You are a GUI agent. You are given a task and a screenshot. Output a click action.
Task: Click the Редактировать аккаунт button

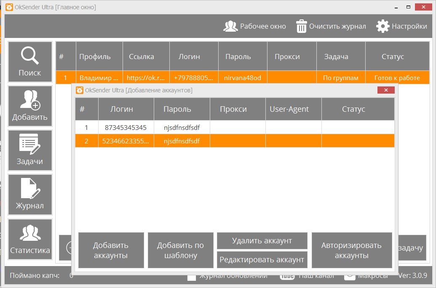(x=262, y=260)
